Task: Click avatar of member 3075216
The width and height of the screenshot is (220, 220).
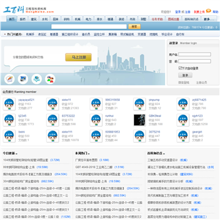Action: pyautogui.click(x=139, y=136)
